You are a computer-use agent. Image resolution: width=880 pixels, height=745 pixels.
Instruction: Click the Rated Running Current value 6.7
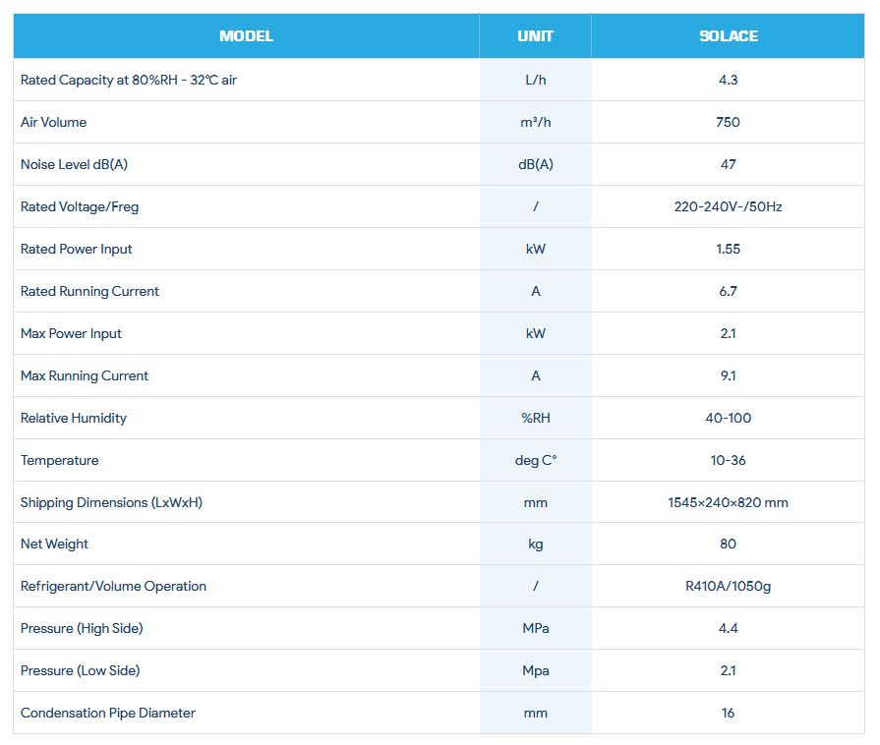[728, 291]
